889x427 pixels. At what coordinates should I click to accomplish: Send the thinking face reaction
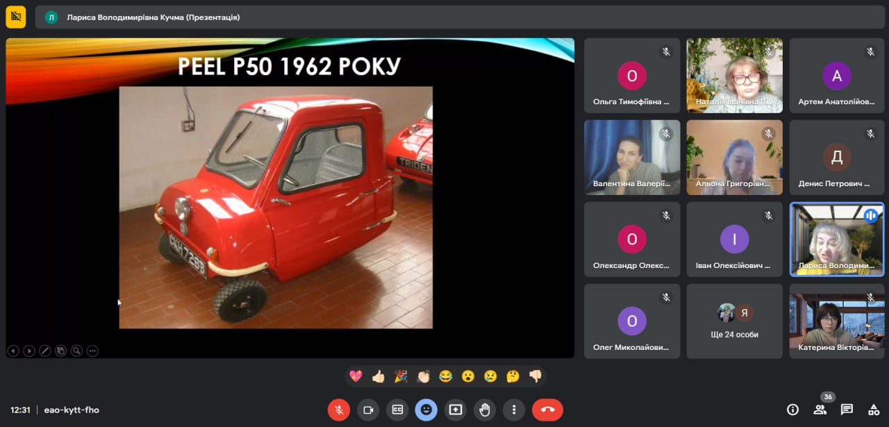tap(513, 376)
